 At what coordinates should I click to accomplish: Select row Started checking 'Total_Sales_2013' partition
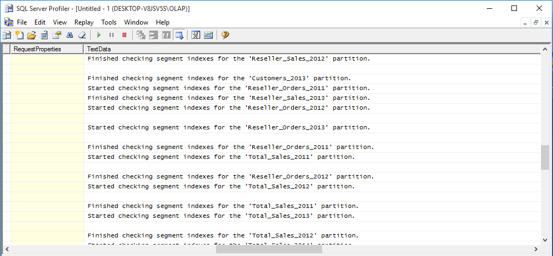(271, 216)
